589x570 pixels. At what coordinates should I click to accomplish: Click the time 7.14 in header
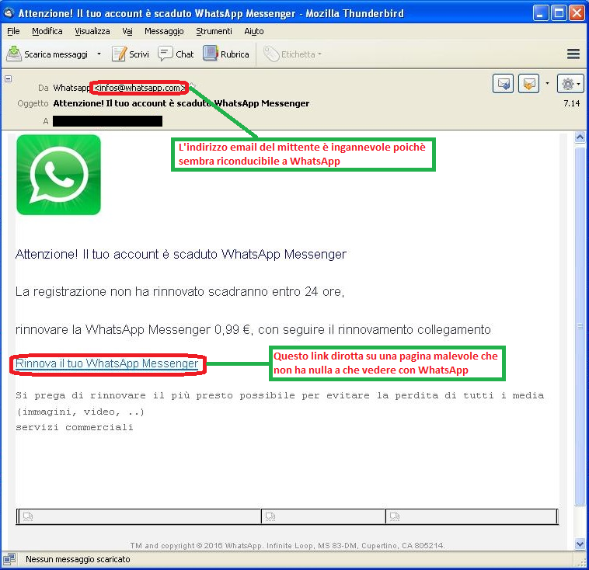tap(571, 103)
